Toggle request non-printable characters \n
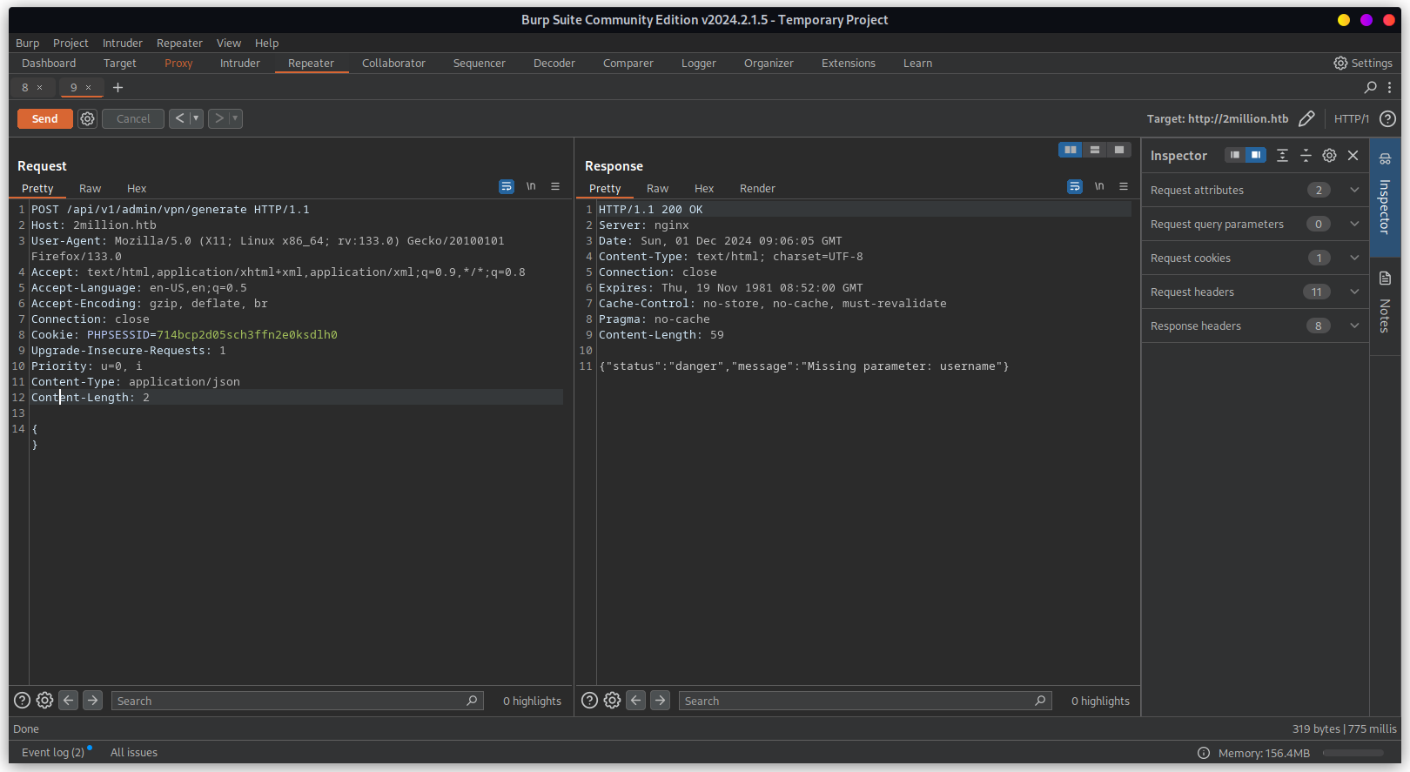The width and height of the screenshot is (1410, 772). [x=531, y=186]
